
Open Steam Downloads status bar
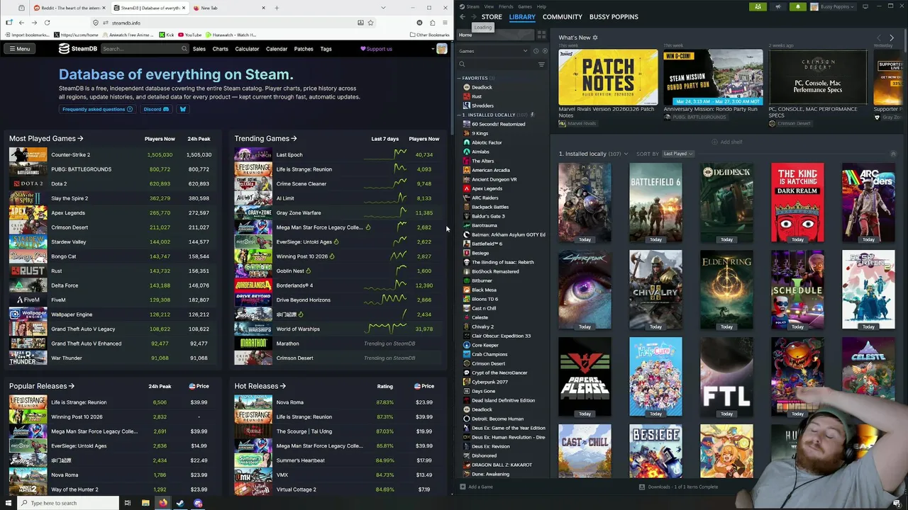click(678, 487)
